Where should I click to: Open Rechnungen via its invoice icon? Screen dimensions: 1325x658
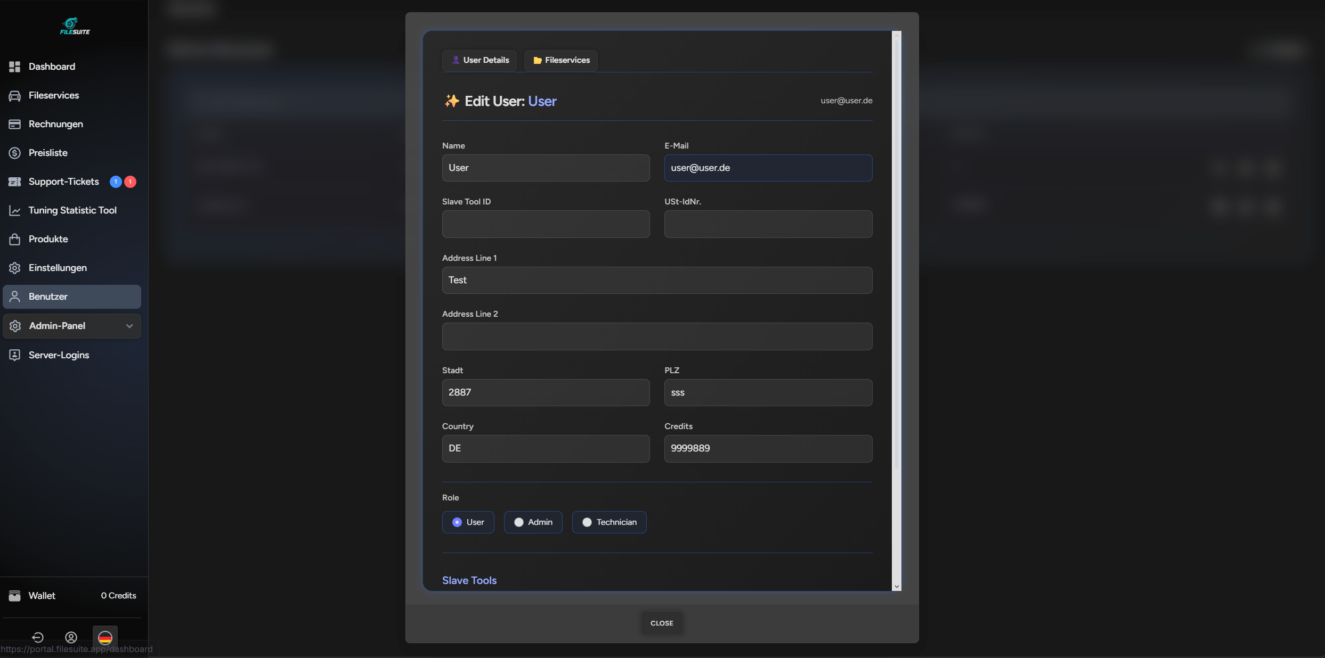[x=14, y=124]
